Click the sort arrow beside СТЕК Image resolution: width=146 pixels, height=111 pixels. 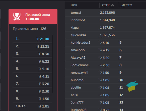click(x=112, y=5)
